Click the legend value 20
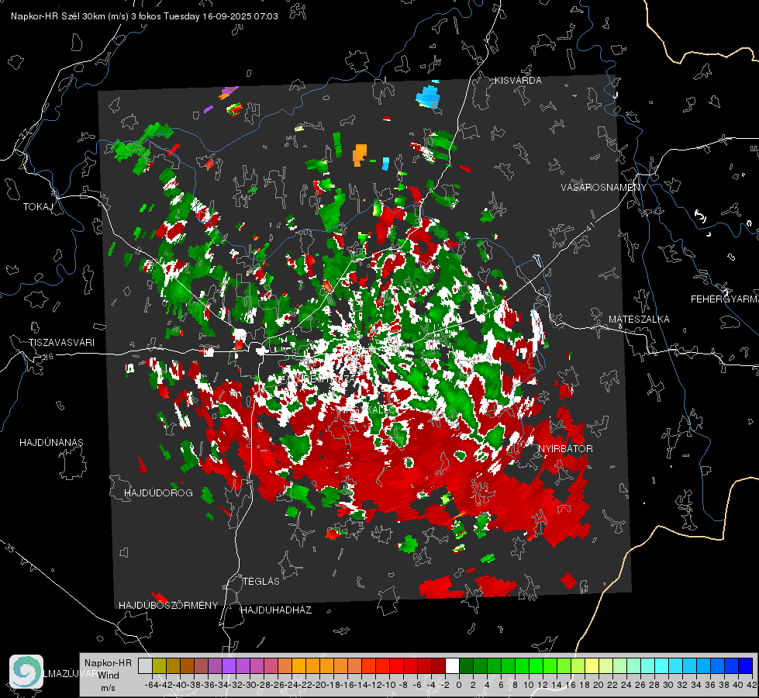 (x=599, y=685)
